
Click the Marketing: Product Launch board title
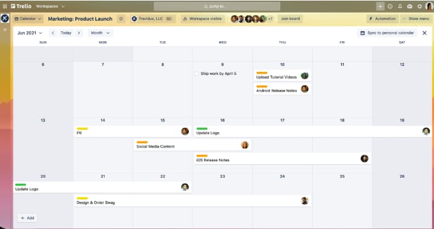point(81,19)
